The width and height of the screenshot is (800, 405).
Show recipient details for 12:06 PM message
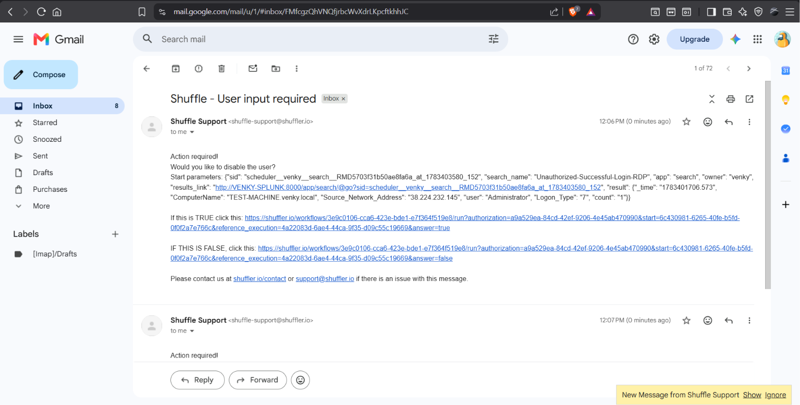click(192, 132)
